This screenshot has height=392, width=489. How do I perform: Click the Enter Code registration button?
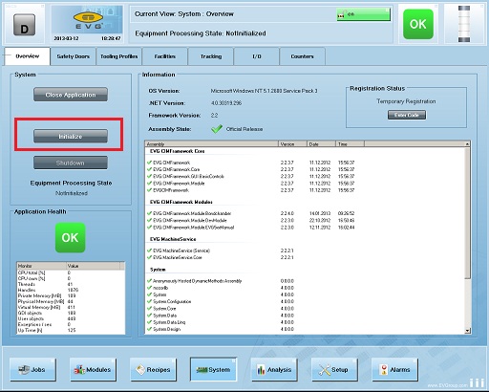point(407,115)
